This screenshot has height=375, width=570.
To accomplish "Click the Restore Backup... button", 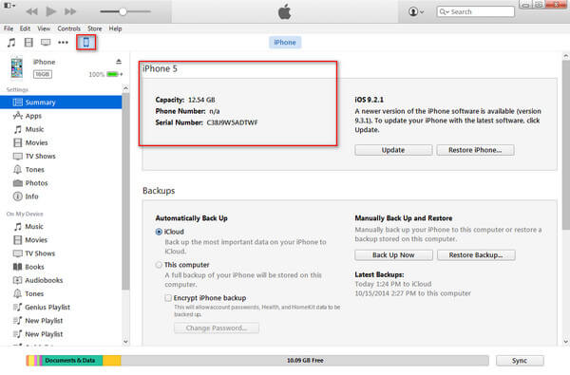I will 476,255.
